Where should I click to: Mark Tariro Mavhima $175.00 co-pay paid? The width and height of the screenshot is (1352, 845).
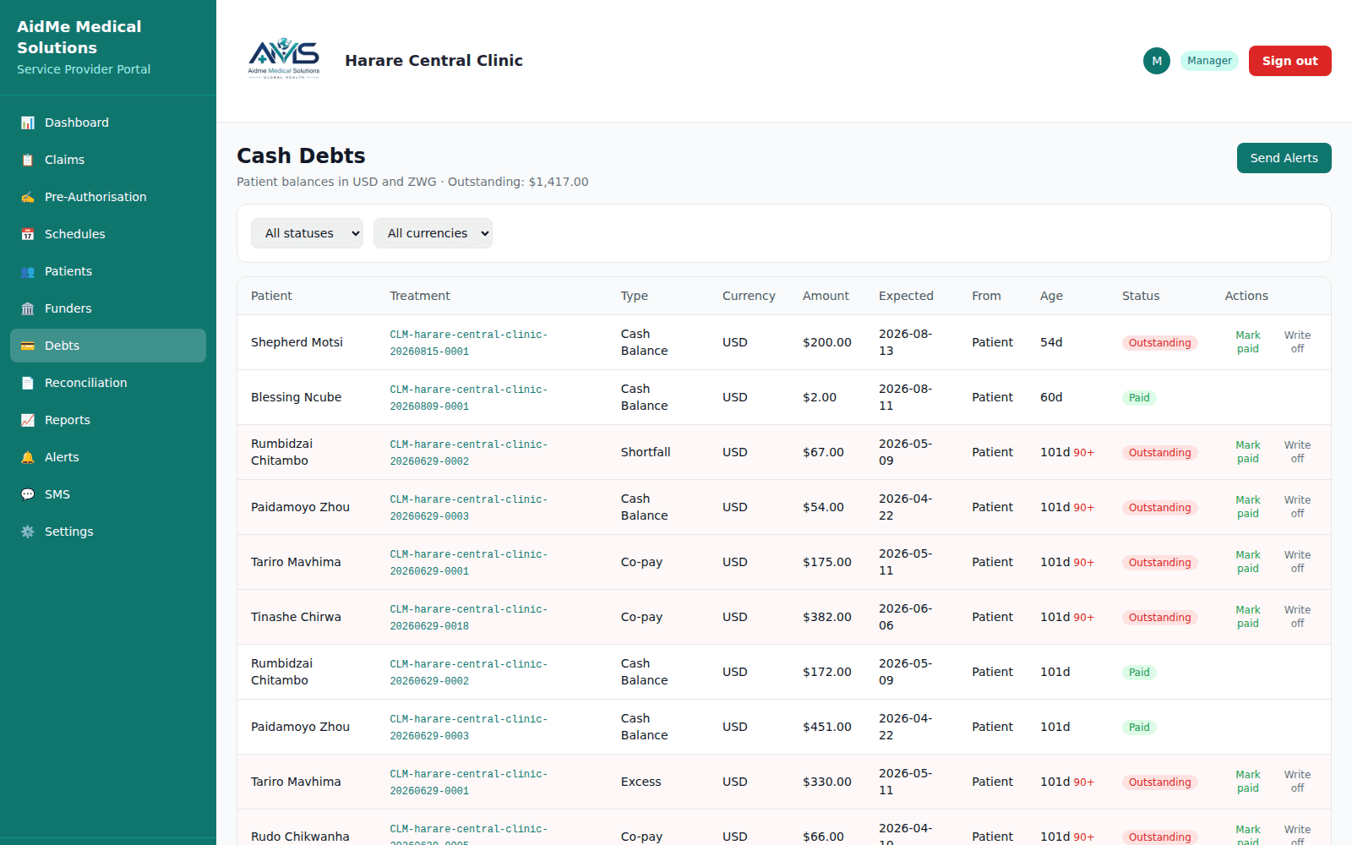tap(1247, 562)
